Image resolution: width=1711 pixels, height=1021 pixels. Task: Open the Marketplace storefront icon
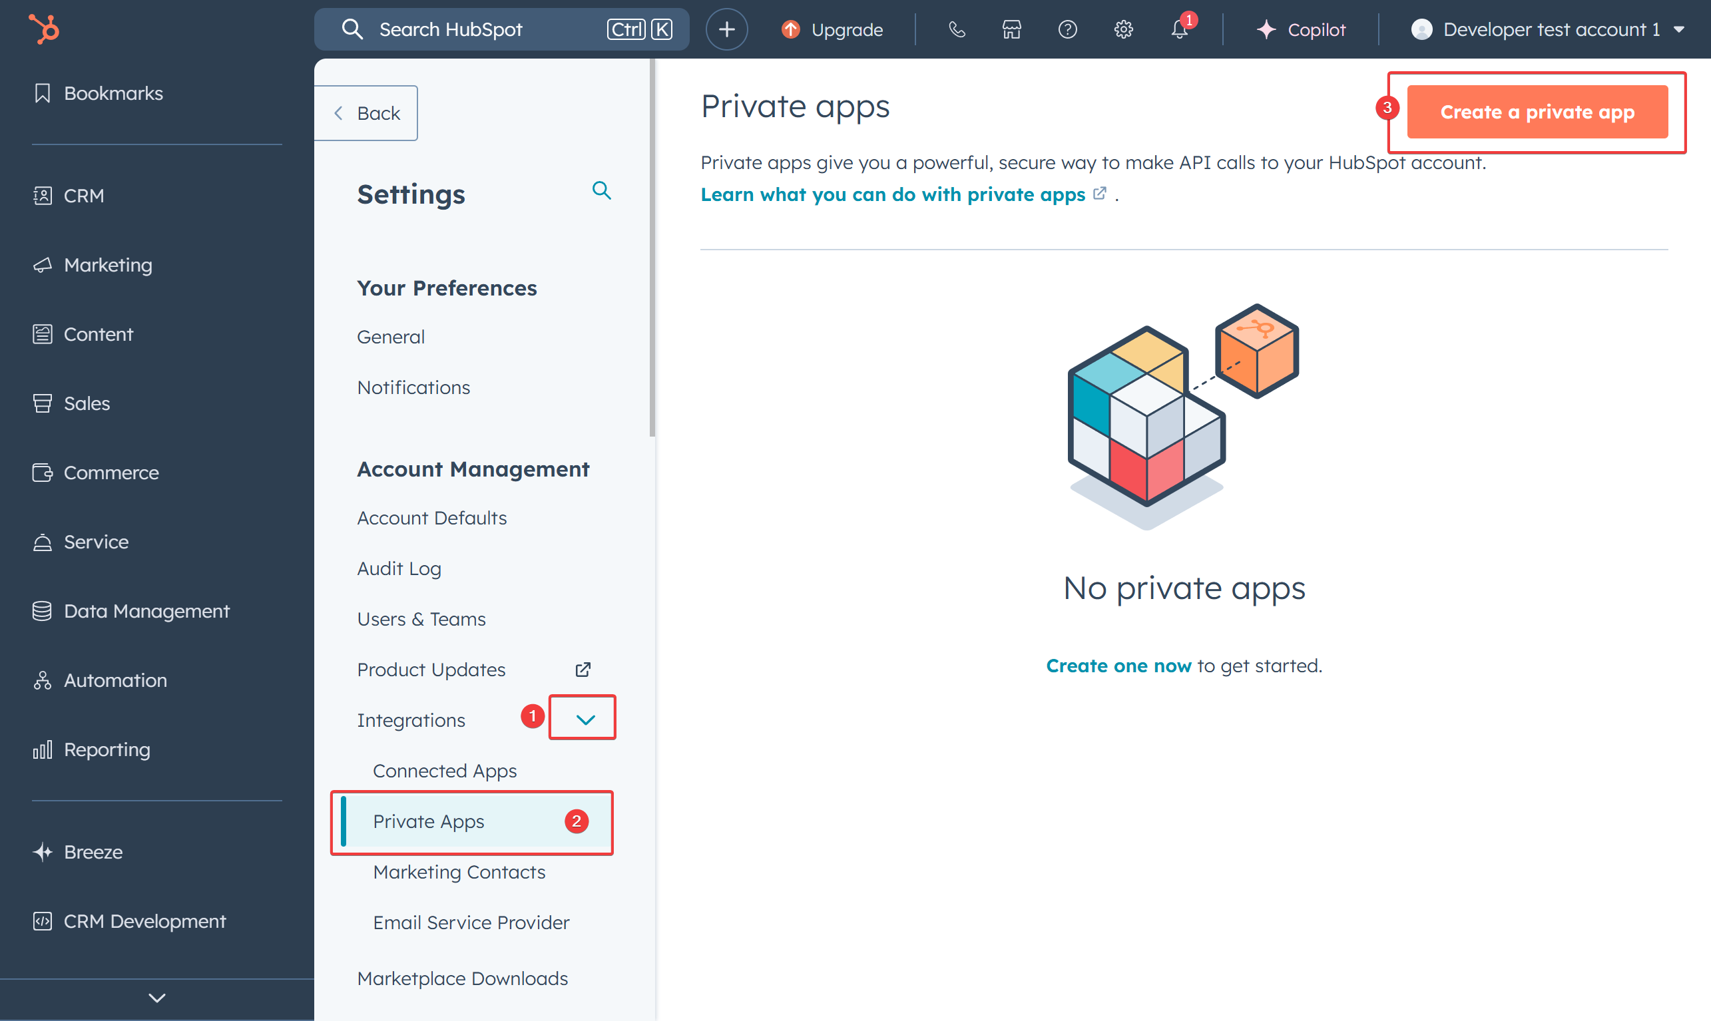coord(1011,29)
